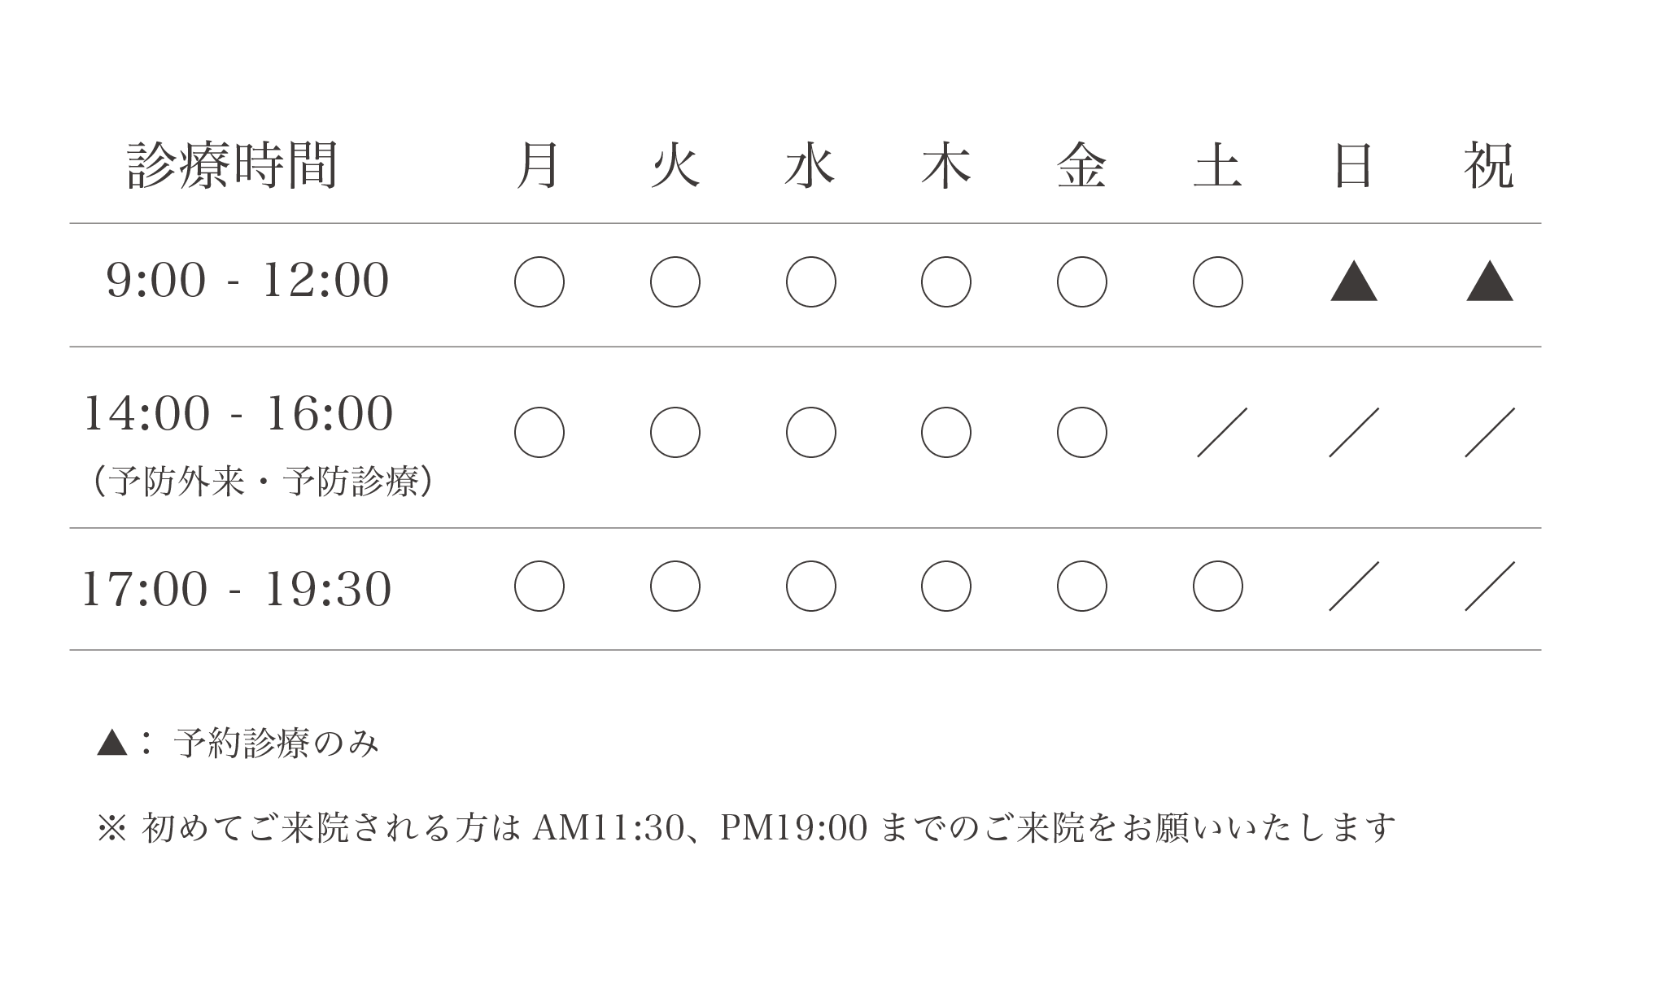Click the Sunday 17:00 - 19:30 slash mark
The width and height of the screenshot is (1668, 990).
[1354, 586]
